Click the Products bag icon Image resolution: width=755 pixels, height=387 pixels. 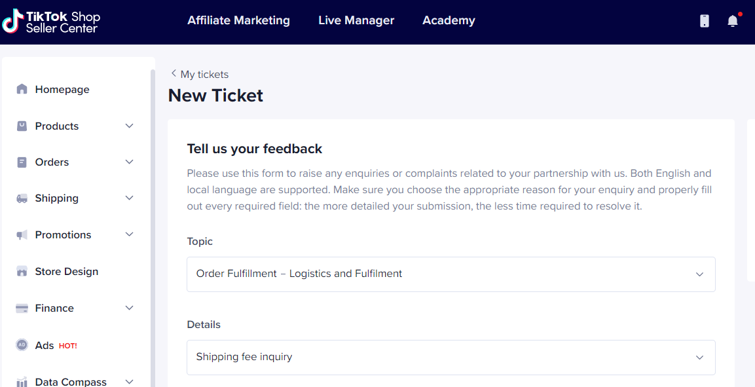22,126
